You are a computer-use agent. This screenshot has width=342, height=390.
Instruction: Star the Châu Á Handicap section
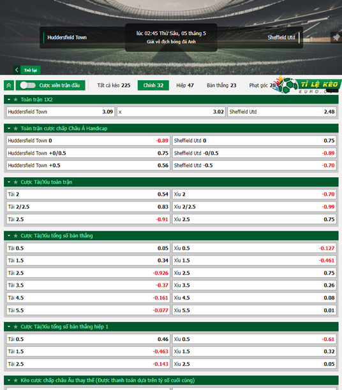tap(16, 128)
